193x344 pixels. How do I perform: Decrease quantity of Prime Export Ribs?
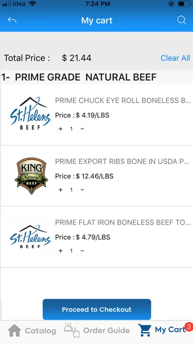point(82,190)
